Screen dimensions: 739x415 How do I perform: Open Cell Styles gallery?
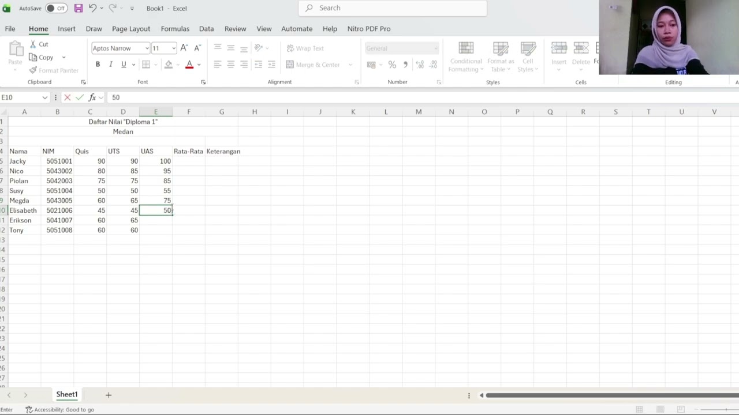tap(528, 57)
